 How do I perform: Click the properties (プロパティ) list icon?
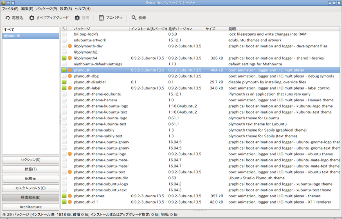101,18
